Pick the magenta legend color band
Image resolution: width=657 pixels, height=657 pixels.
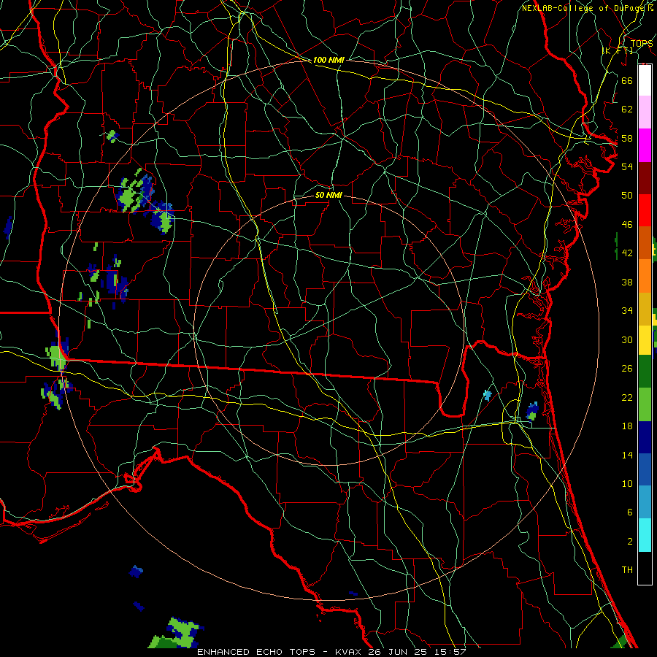coord(645,145)
